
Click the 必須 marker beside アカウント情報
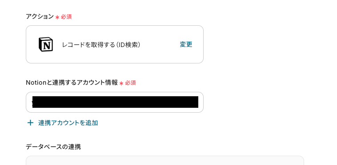[x=130, y=83]
